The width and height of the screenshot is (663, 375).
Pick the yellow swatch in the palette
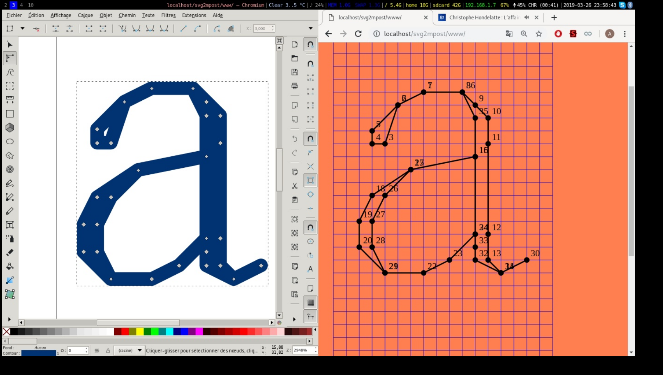pos(140,332)
